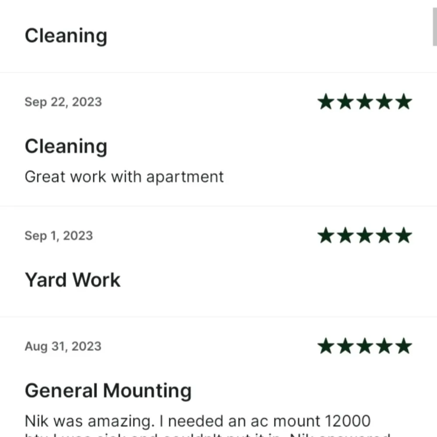
Task: Click the third star of the Aug 31 rating
Action: click(365, 346)
